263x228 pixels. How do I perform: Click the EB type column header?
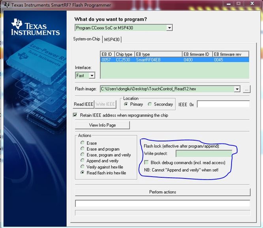pos(158,54)
